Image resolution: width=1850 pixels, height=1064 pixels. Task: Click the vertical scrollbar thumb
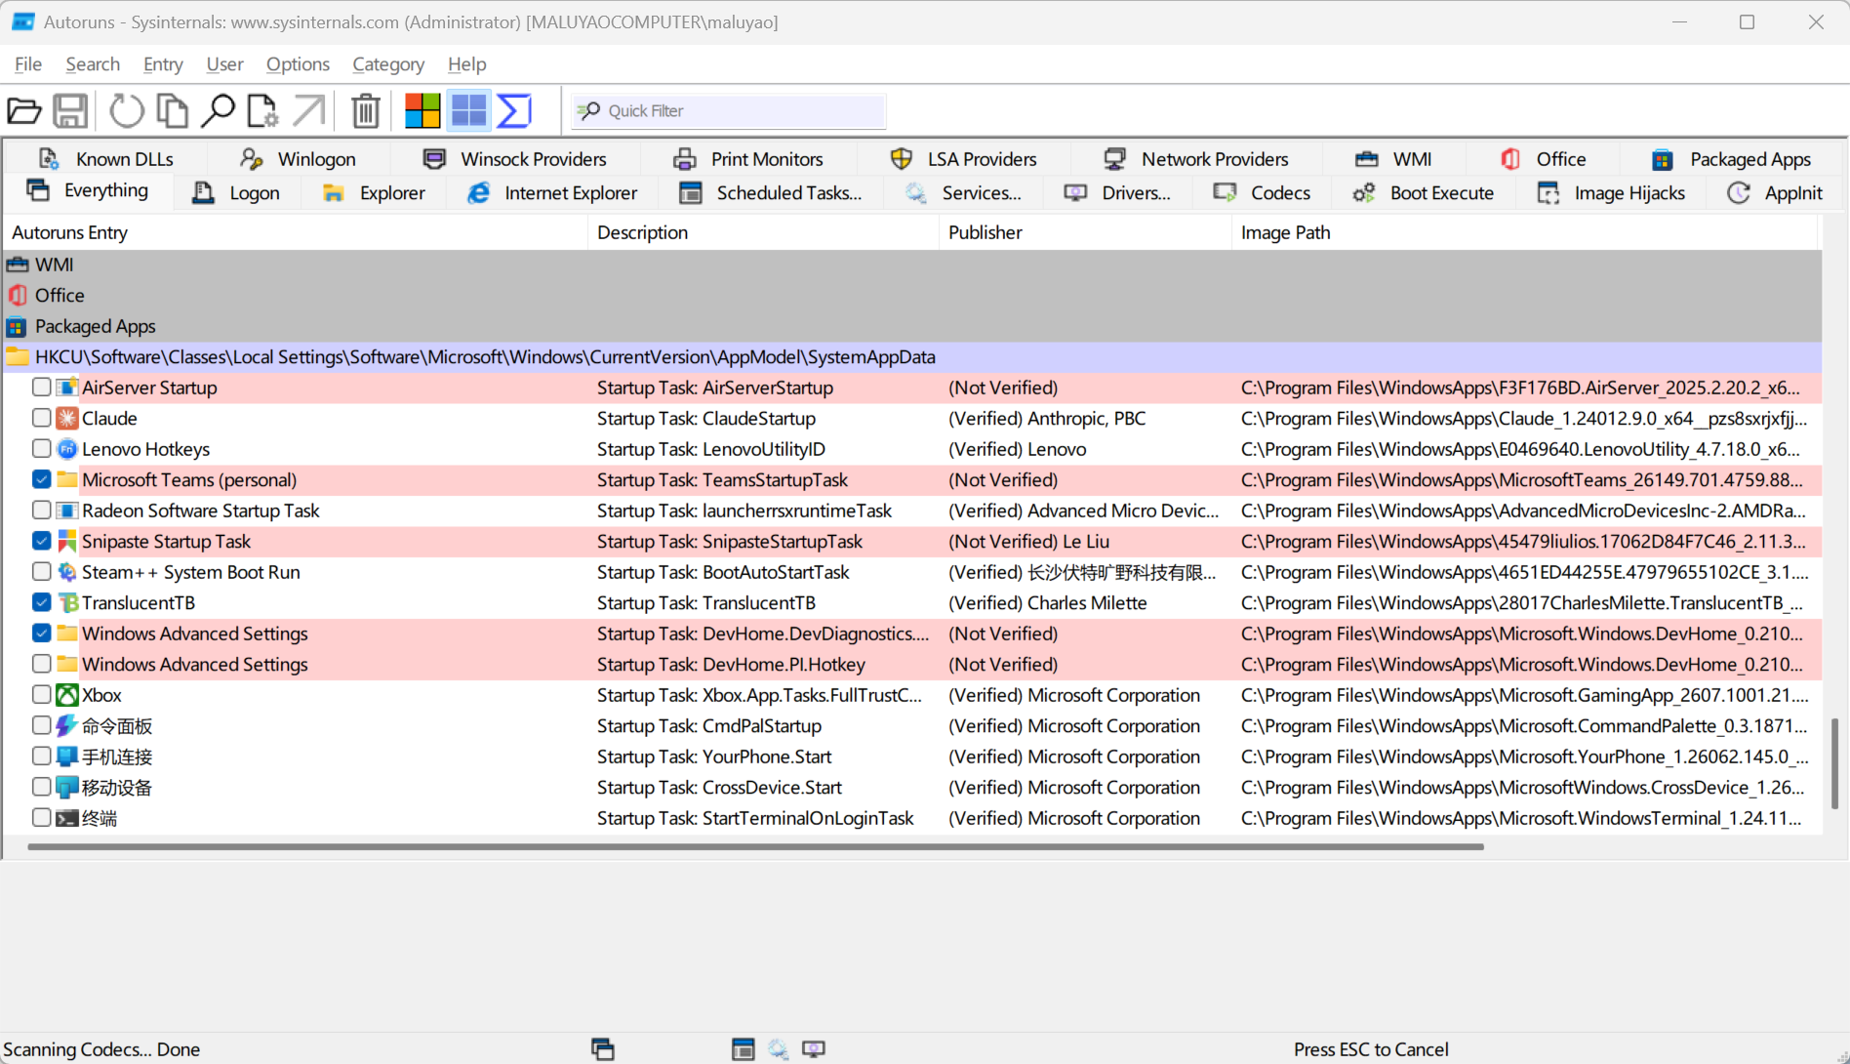click(x=1834, y=763)
